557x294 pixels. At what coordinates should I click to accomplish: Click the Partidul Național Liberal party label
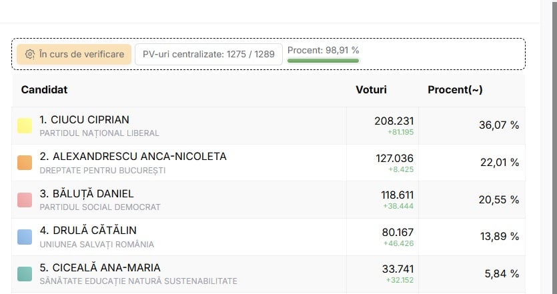[x=99, y=133]
